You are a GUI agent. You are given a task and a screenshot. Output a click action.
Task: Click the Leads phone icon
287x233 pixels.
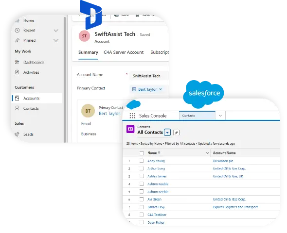tap(17, 134)
